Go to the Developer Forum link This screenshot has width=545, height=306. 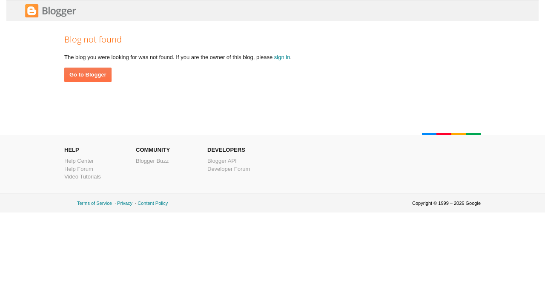click(x=228, y=169)
